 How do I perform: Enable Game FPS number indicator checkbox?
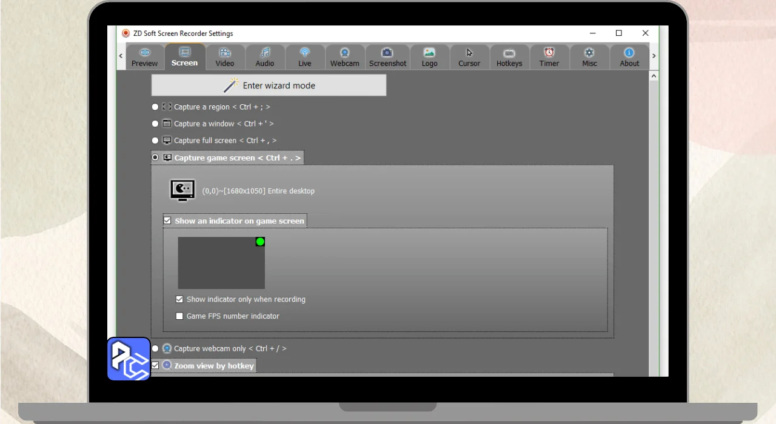click(x=179, y=316)
